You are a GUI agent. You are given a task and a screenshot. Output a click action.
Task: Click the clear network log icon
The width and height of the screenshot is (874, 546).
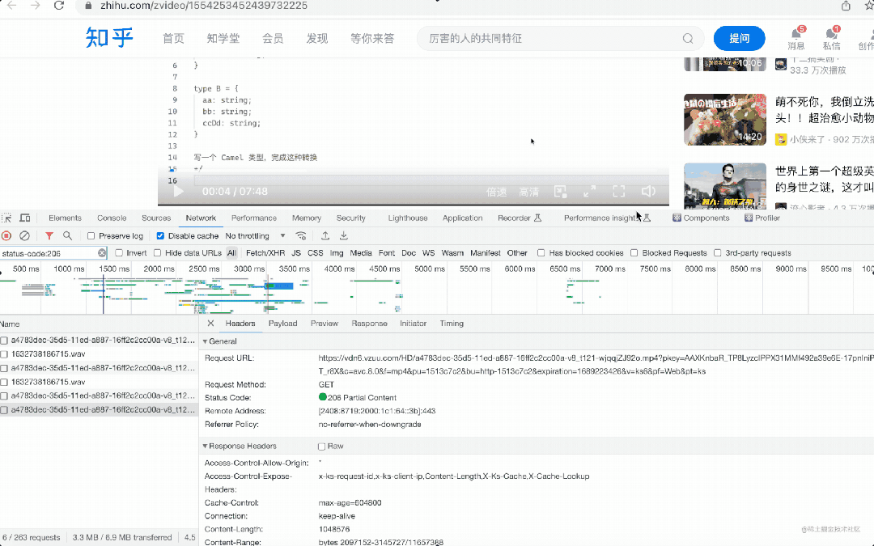pos(24,235)
